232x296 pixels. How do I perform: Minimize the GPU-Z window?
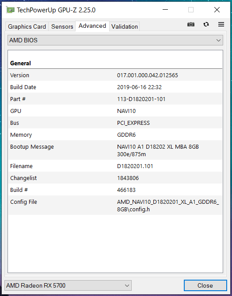165,10
